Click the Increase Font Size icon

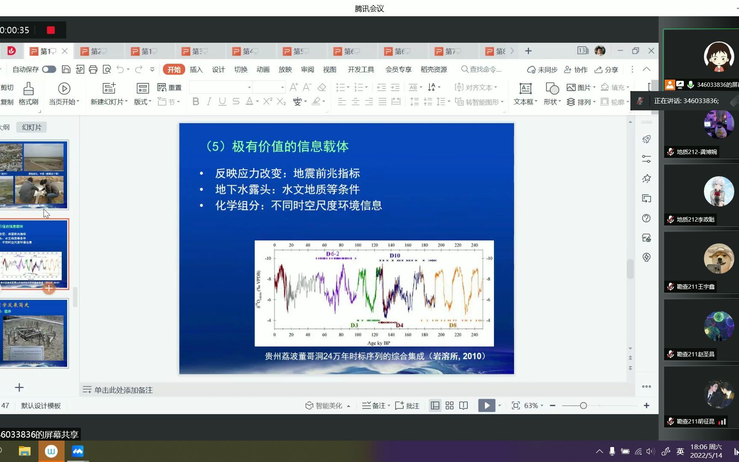pyautogui.click(x=294, y=87)
